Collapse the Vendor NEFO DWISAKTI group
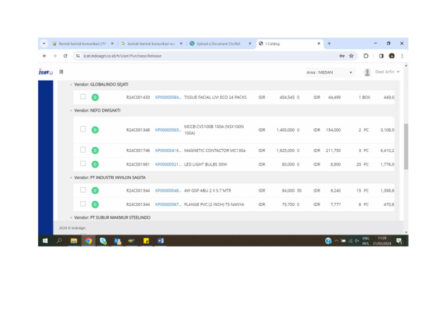The width and height of the screenshot is (446, 315). coord(71,110)
